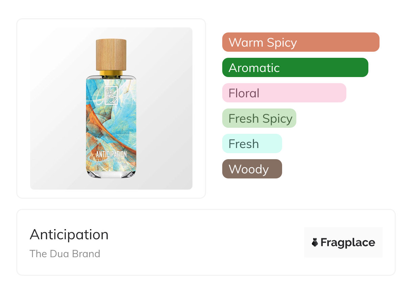412x292 pixels.
Task: Click the Dua emblem on the bottle
Action: 111,95
